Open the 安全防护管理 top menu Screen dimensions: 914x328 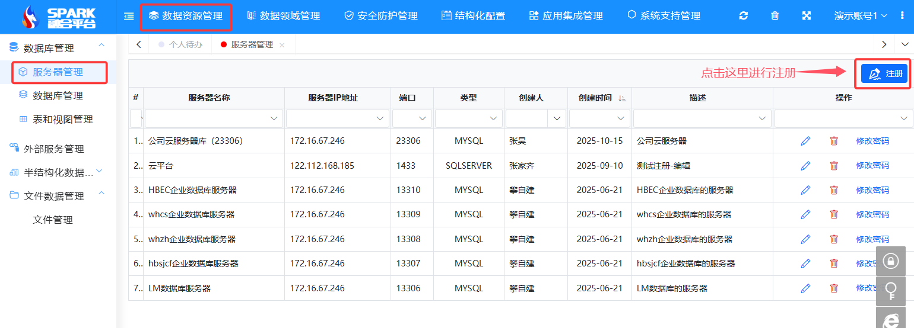(380, 16)
